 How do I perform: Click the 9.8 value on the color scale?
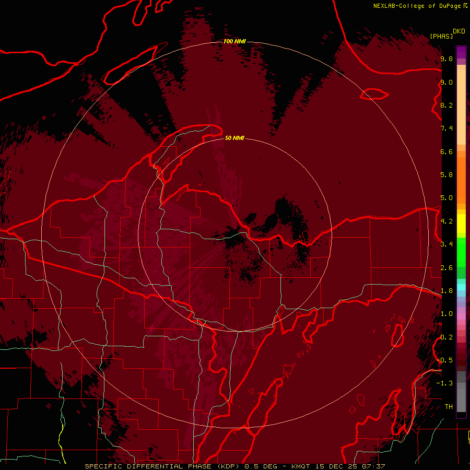tap(446, 58)
